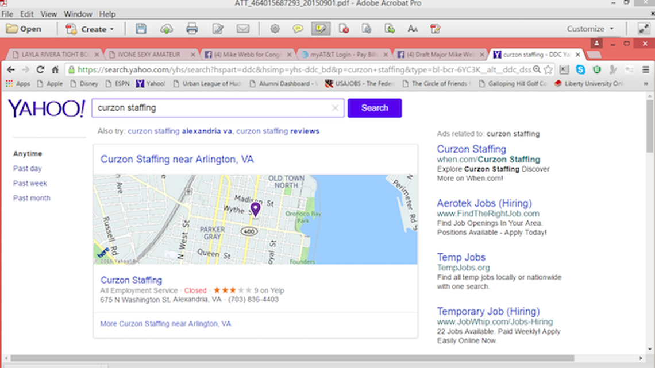Open the Save icon in Acrobat toolbar

(141, 28)
